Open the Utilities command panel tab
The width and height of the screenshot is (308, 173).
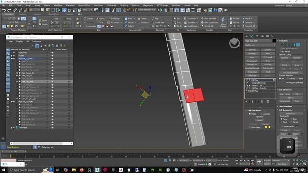tap(272, 36)
